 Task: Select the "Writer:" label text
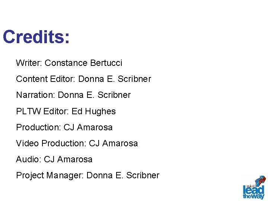(x=29, y=63)
